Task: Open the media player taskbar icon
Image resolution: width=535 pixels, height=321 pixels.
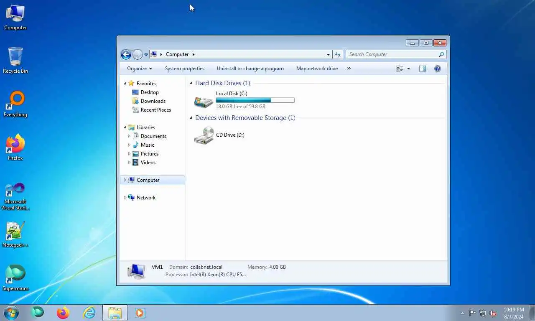Action: click(140, 313)
